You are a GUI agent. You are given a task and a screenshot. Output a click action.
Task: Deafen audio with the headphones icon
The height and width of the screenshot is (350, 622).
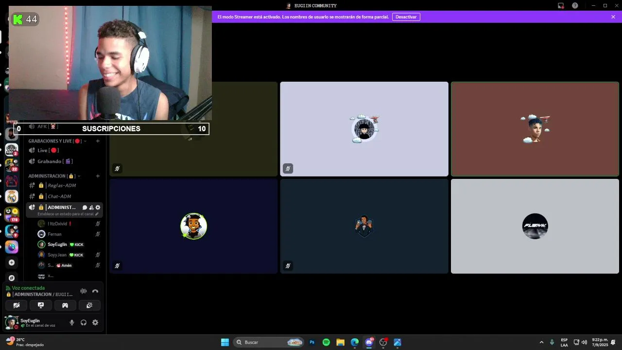(x=84, y=322)
